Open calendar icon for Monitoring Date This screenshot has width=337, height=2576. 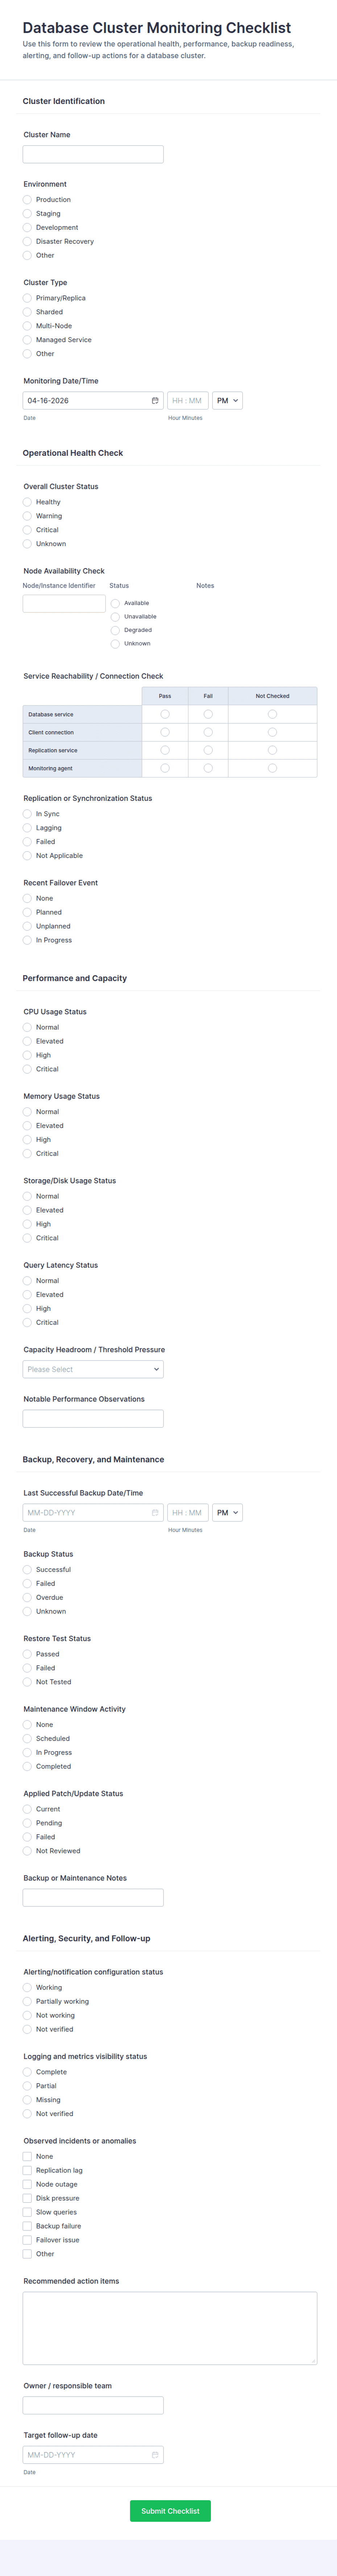(155, 400)
